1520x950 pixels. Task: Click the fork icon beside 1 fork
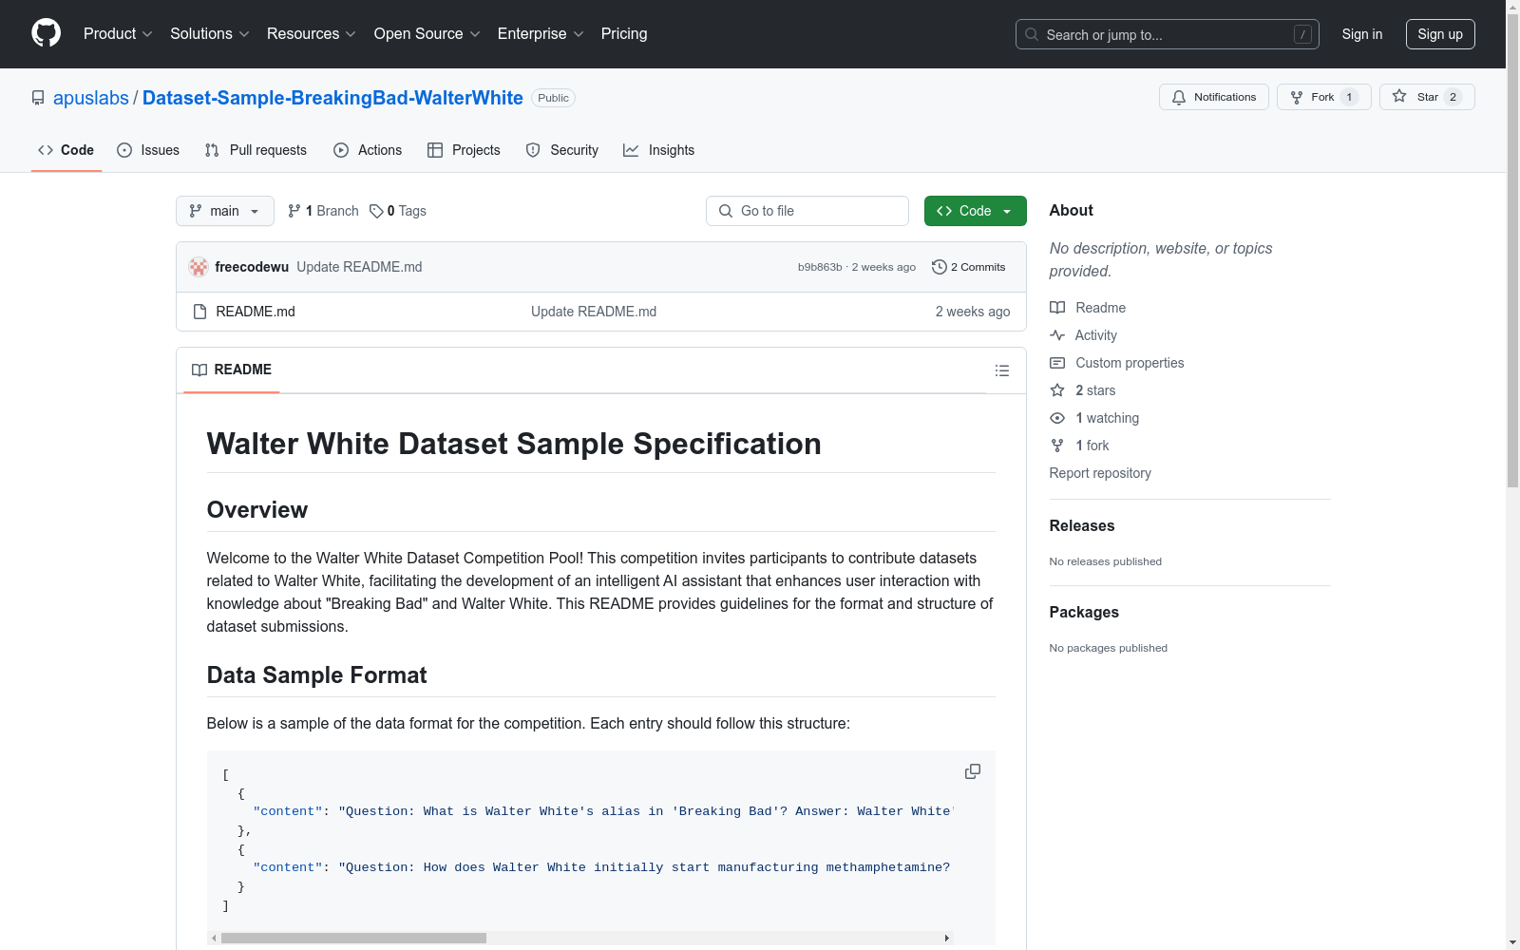coord(1057,446)
